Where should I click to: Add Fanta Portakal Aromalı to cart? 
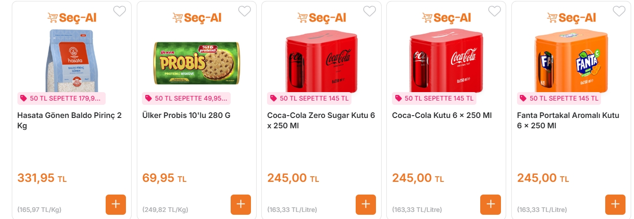click(x=615, y=204)
